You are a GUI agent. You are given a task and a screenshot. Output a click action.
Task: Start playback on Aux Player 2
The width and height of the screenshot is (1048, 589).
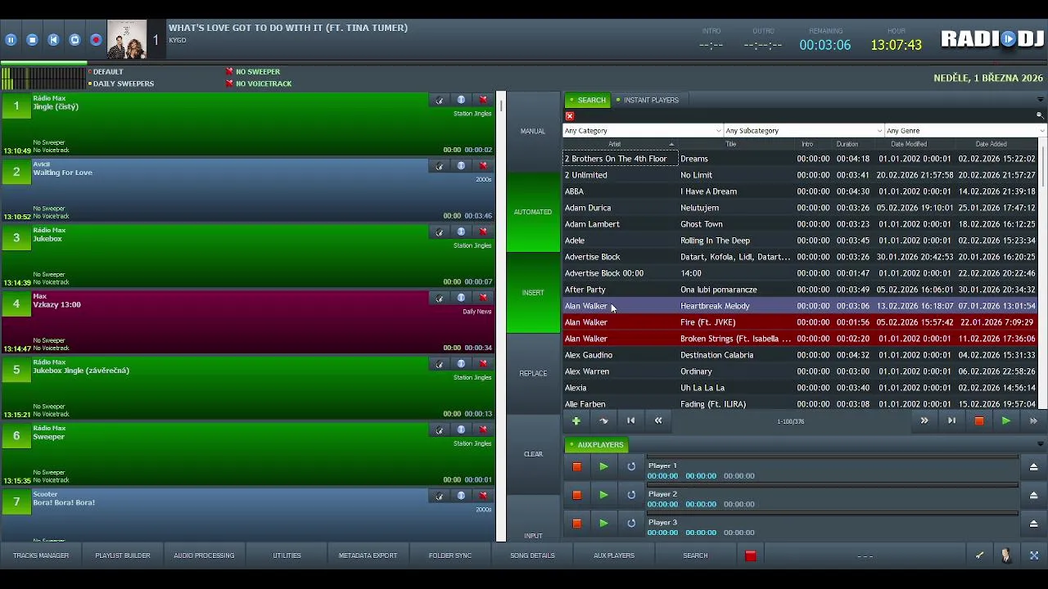pos(603,495)
